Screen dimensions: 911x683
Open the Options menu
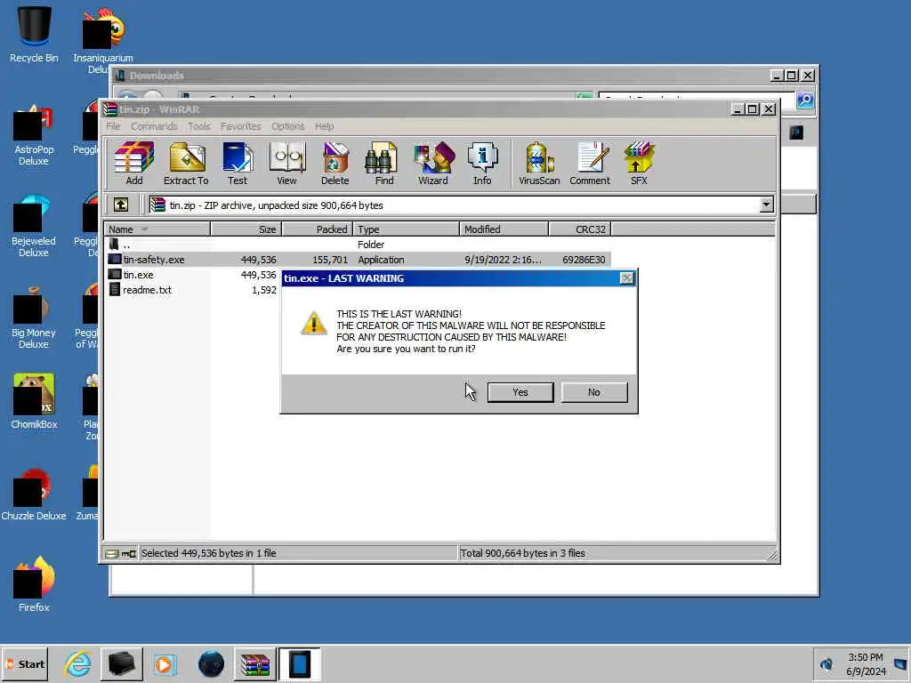(287, 126)
